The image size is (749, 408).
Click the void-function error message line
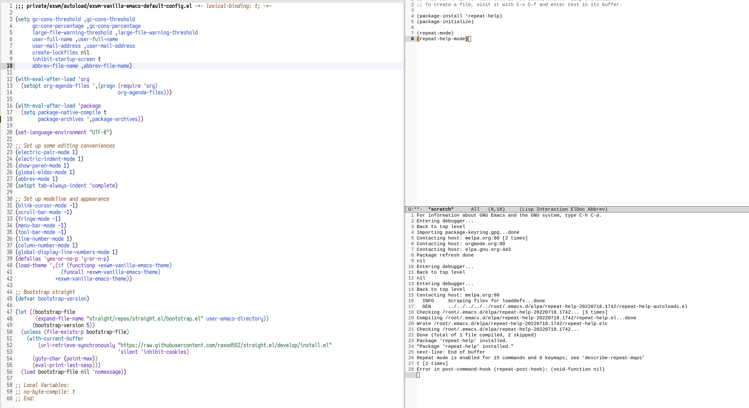[x=511, y=369]
